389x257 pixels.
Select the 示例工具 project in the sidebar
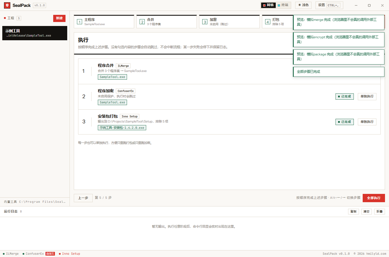point(35,33)
